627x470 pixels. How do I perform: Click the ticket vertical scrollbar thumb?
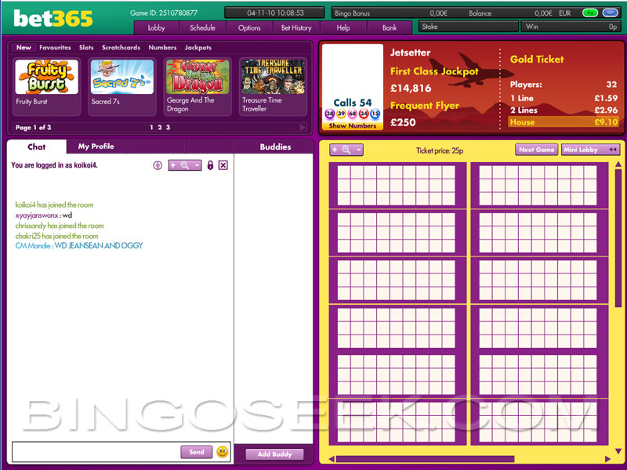pos(618,238)
